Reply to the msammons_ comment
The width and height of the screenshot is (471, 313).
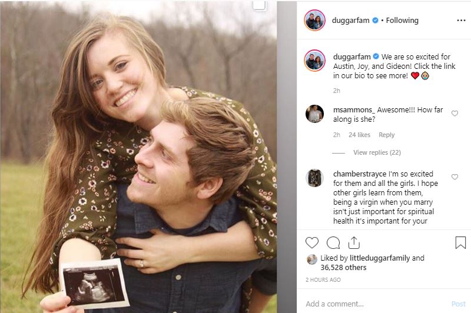click(387, 135)
